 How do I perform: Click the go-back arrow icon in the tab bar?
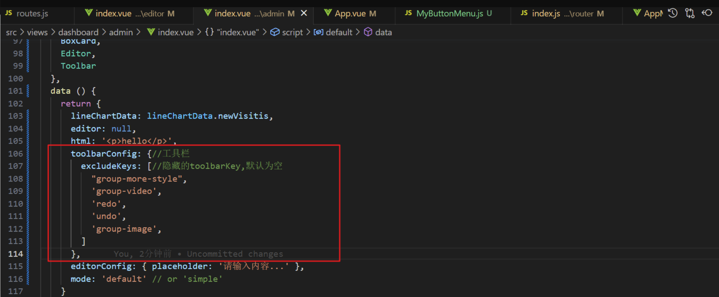pos(707,13)
